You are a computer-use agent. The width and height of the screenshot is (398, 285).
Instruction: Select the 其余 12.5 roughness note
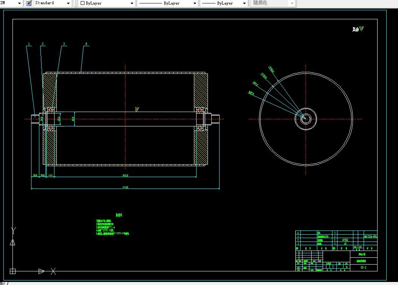(358, 29)
